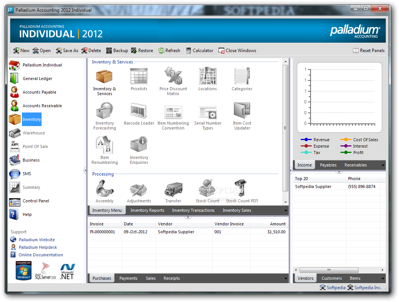Switch to Inventory Sales tab
Image resolution: width=399 pixels, height=302 pixels.
(237, 210)
